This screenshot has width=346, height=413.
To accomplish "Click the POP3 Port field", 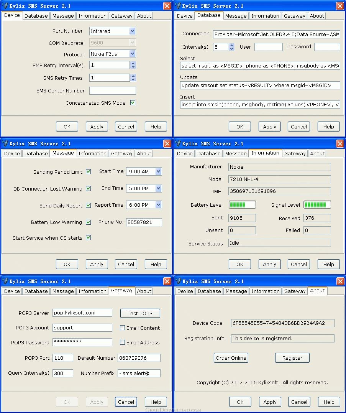I will click(63, 358).
